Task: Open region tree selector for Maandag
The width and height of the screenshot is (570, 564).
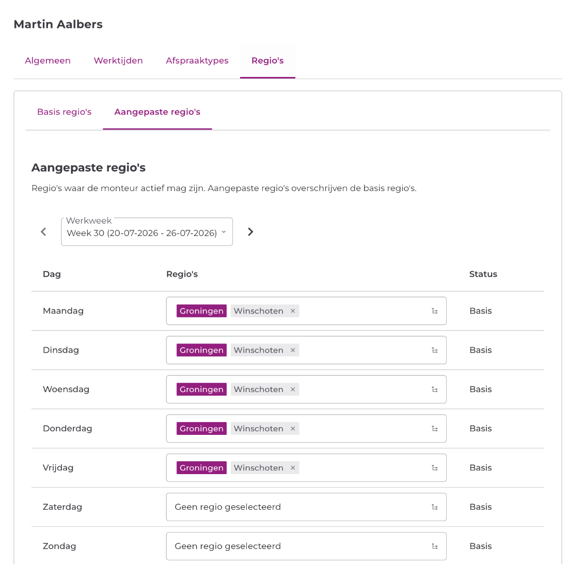Action: click(434, 311)
